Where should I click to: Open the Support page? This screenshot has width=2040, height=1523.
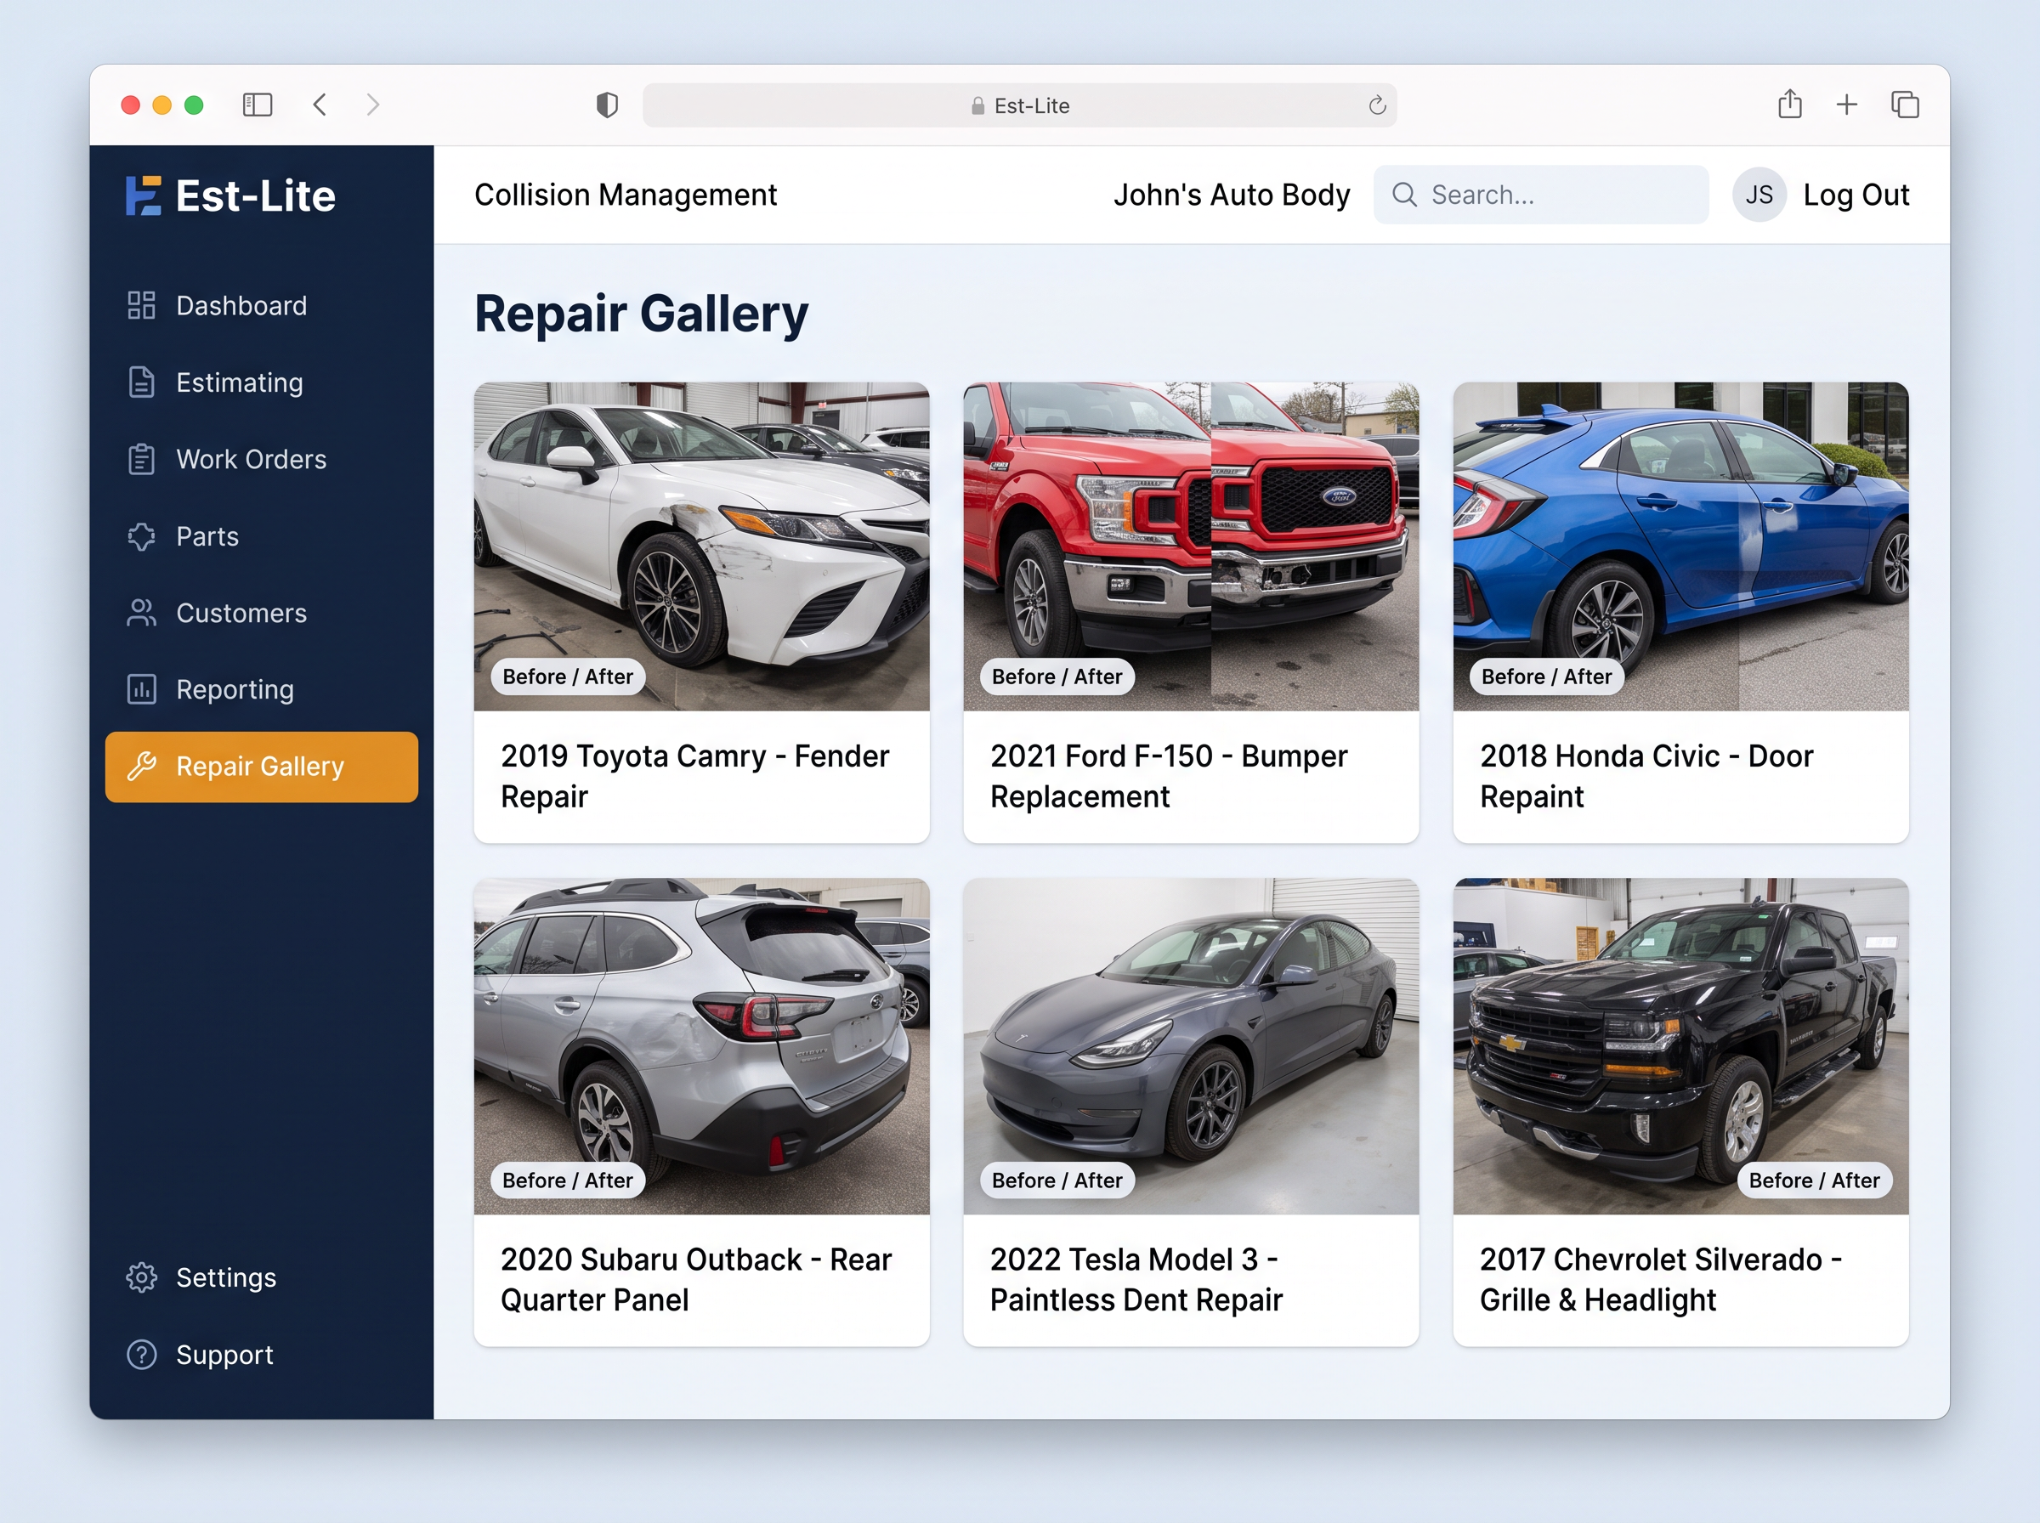click(261, 1354)
